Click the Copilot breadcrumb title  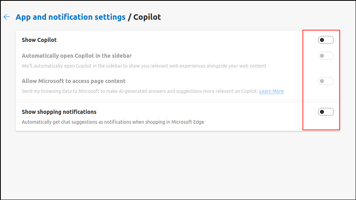tap(147, 17)
